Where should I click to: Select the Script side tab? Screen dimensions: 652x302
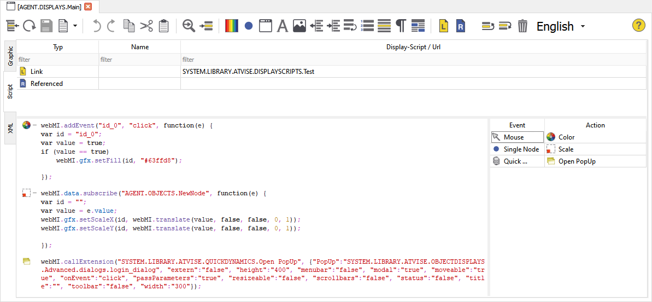point(10,91)
